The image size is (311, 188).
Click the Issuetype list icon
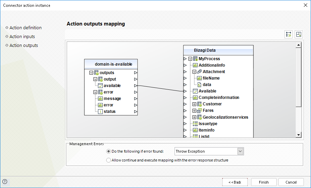(x=195, y=124)
